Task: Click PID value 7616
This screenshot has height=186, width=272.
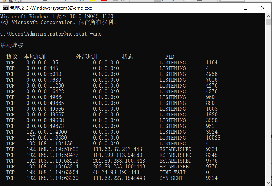Action: pos(212,80)
